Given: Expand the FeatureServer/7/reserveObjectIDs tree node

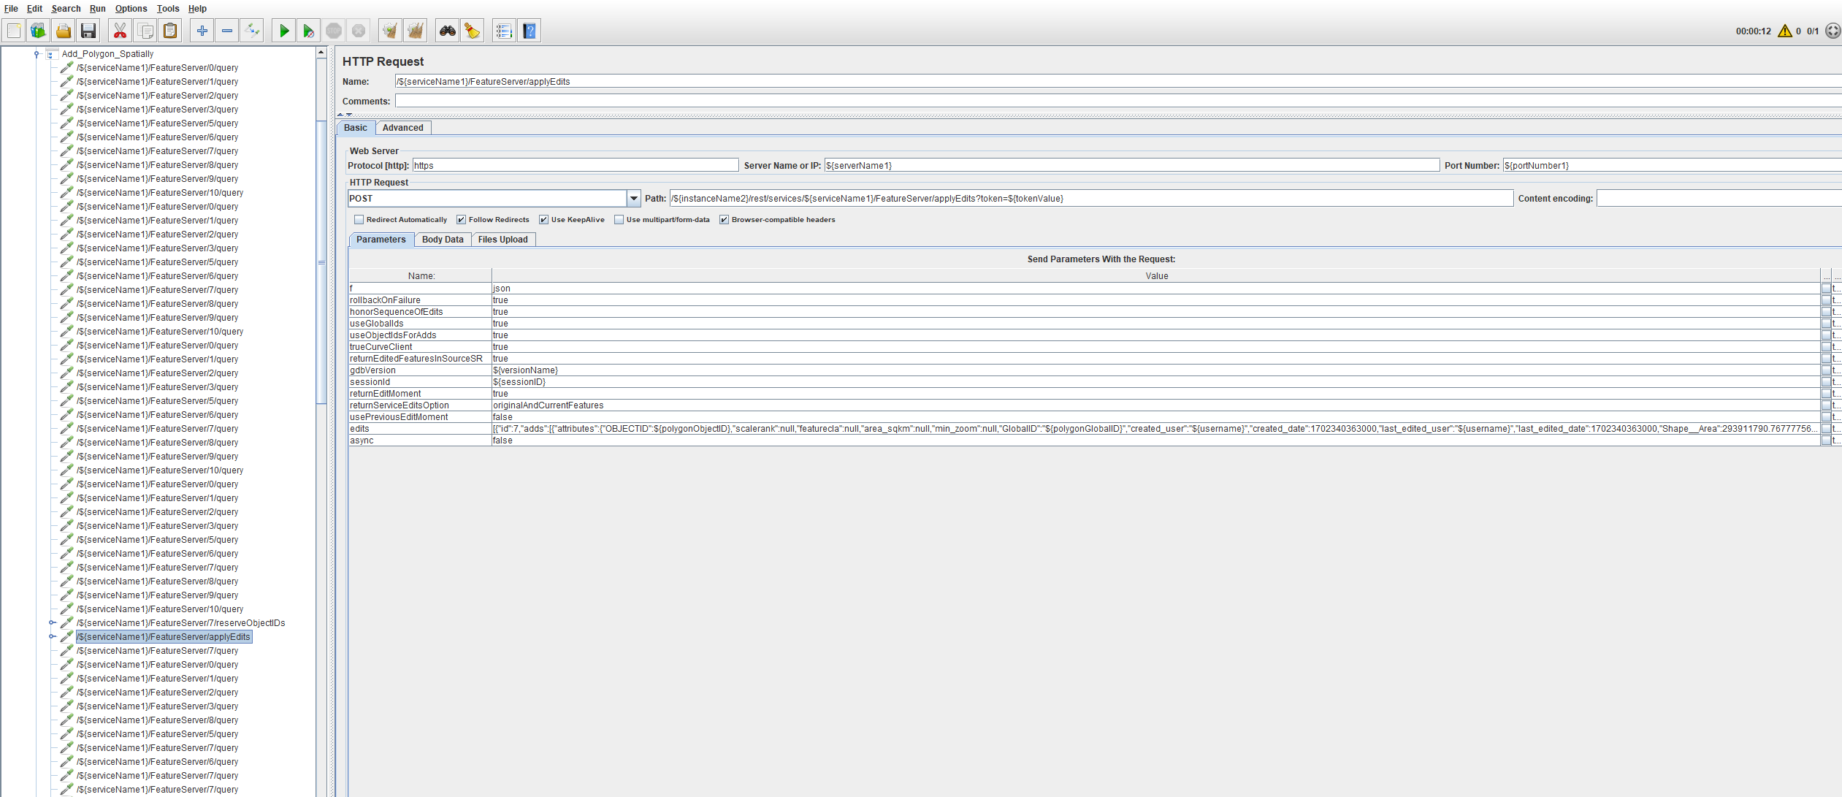Looking at the screenshot, I should point(52,623).
